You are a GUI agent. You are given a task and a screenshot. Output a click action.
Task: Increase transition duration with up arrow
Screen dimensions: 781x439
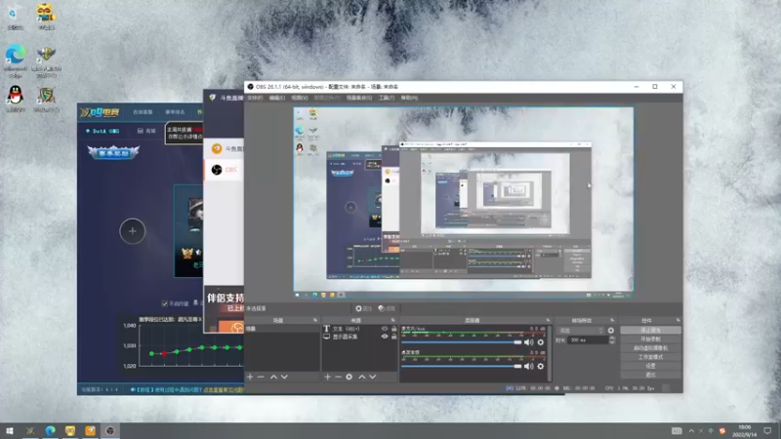[x=612, y=338]
